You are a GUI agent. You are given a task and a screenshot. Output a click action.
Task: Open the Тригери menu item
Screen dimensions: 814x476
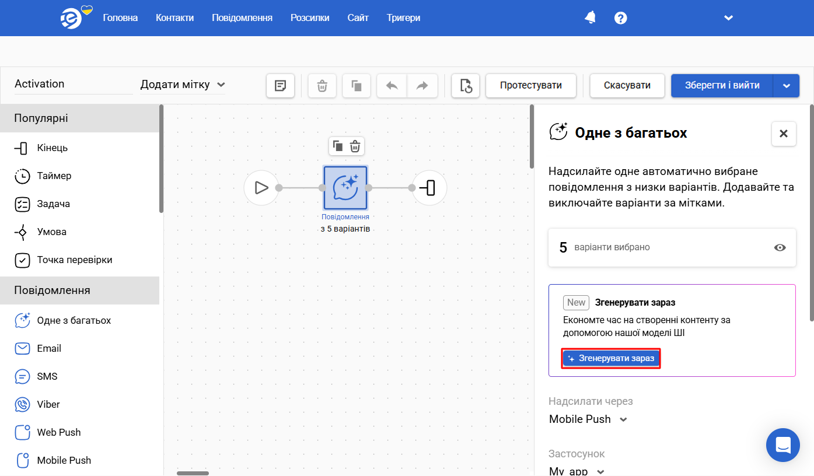click(x=403, y=18)
